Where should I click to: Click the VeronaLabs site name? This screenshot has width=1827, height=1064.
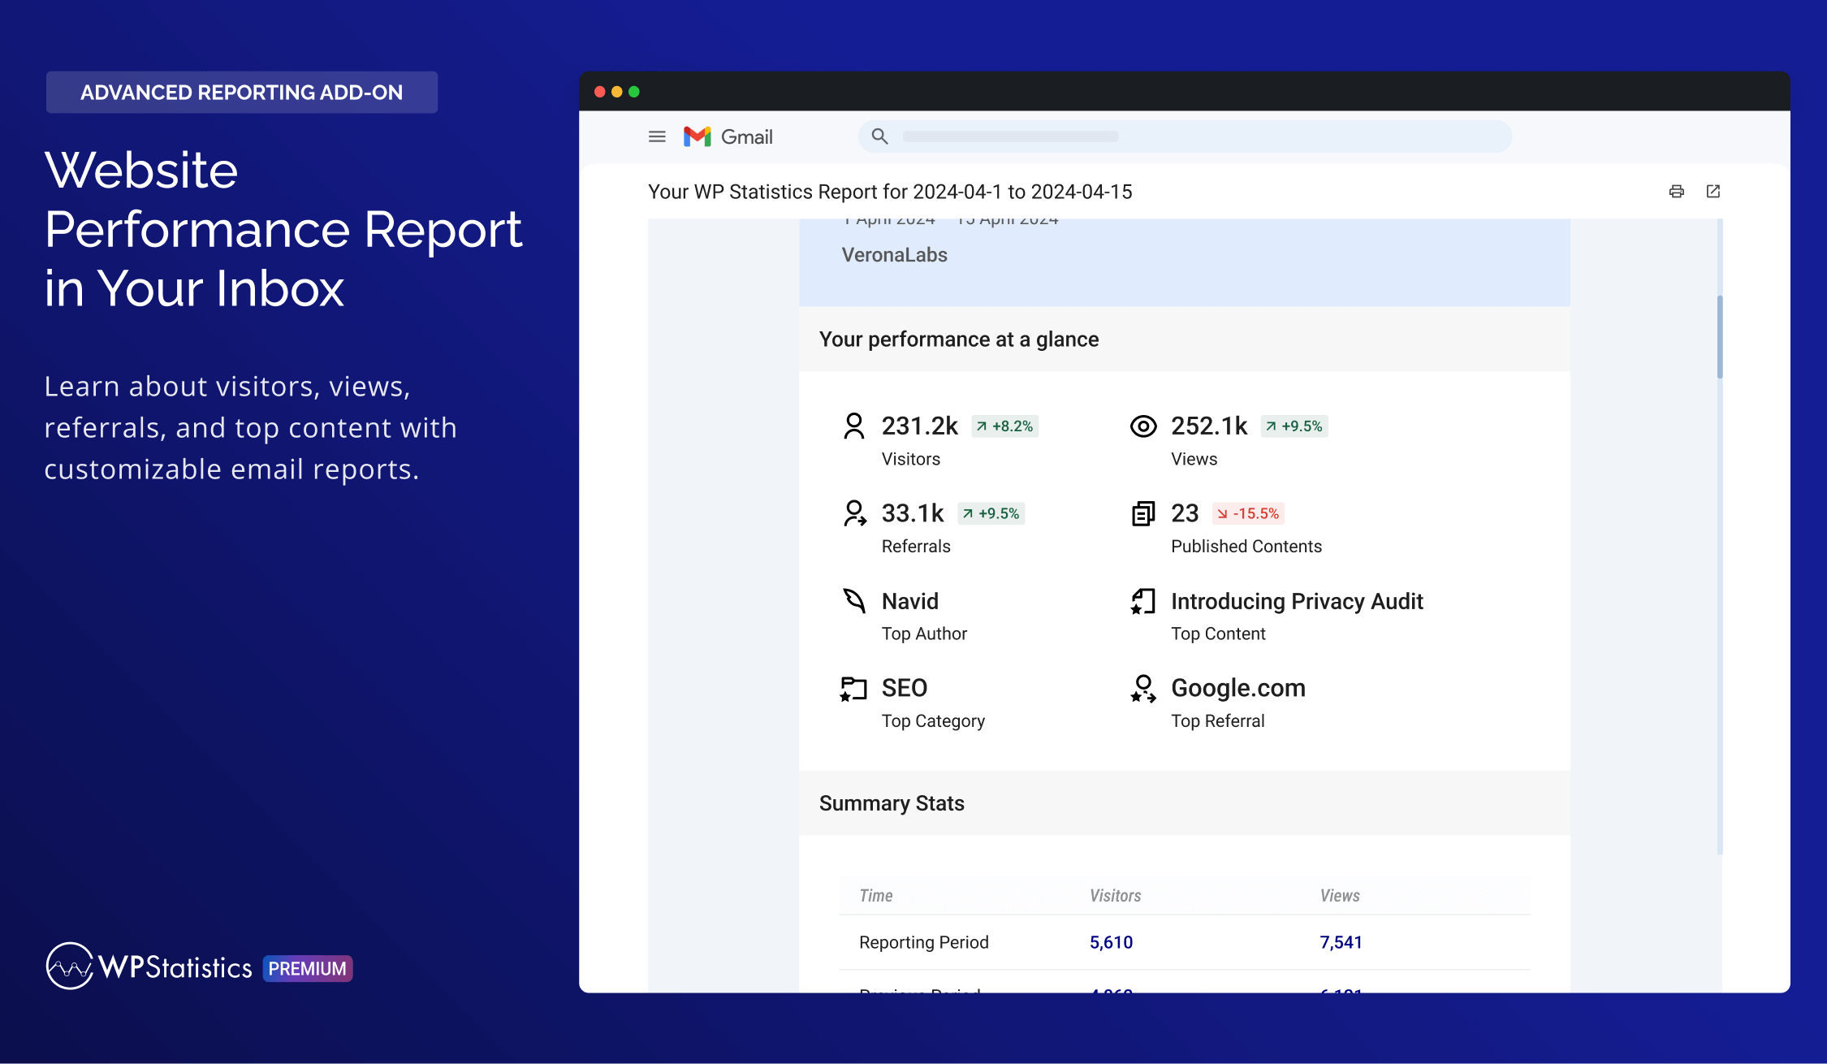tap(894, 255)
